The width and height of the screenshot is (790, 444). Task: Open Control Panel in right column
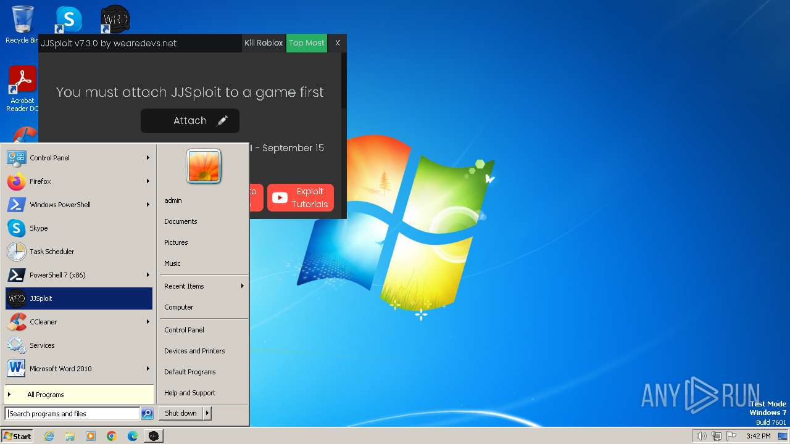[204, 330]
